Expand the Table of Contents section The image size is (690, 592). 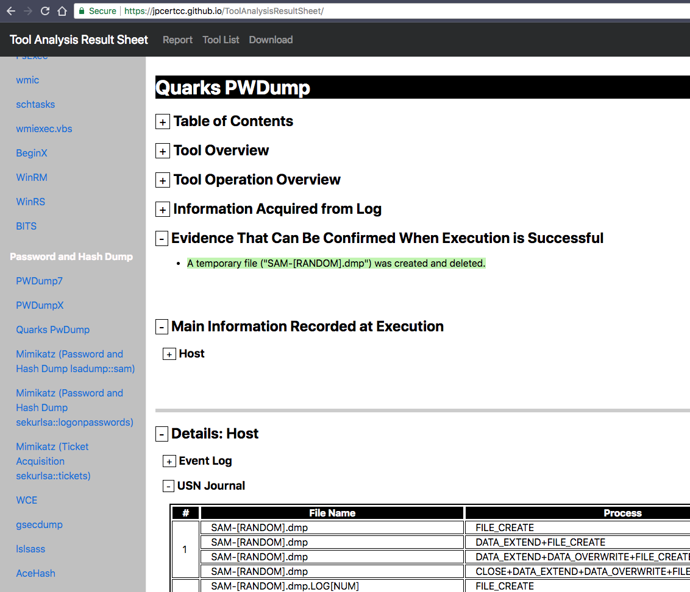click(x=163, y=122)
